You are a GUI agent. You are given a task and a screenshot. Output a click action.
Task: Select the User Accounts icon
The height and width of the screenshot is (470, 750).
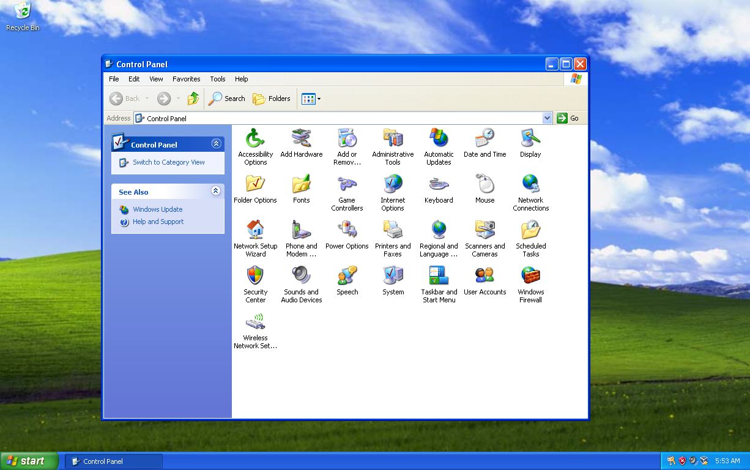[x=485, y=276]
